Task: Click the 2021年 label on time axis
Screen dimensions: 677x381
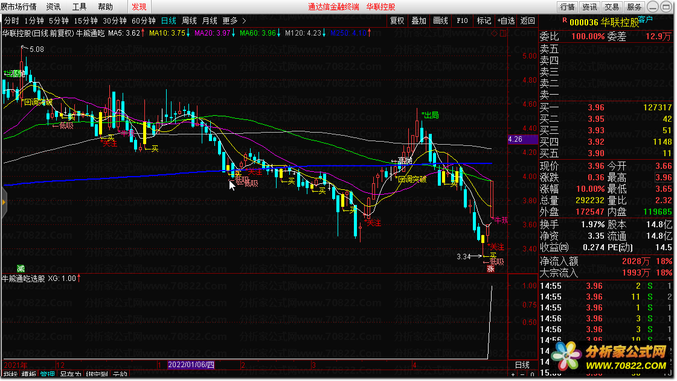Action: coord(16,365)
